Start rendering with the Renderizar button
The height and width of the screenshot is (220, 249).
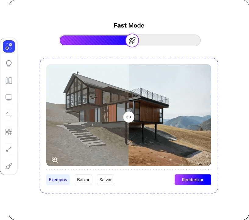193,180
